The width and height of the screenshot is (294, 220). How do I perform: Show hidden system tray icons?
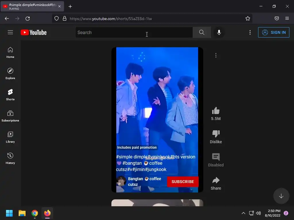pyautogui.click(x=243, y=213)
